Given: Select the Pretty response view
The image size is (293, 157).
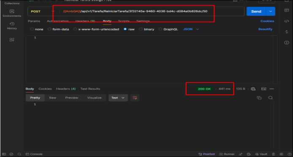Looking at the screenshot, I should pyautogui.click(x=35, y=98).
